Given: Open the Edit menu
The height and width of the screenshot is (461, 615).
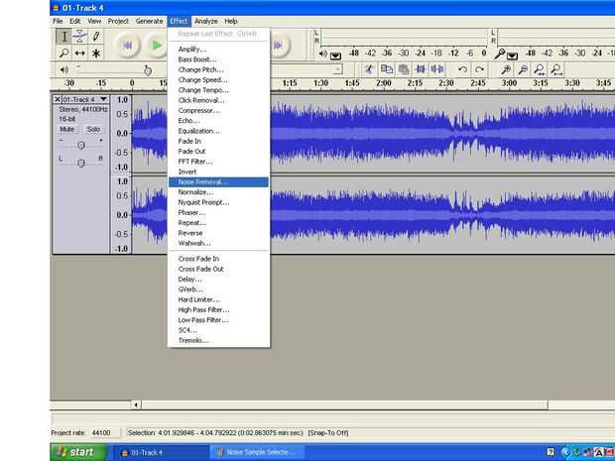Looking at the screenshot, I should [75, 21].
